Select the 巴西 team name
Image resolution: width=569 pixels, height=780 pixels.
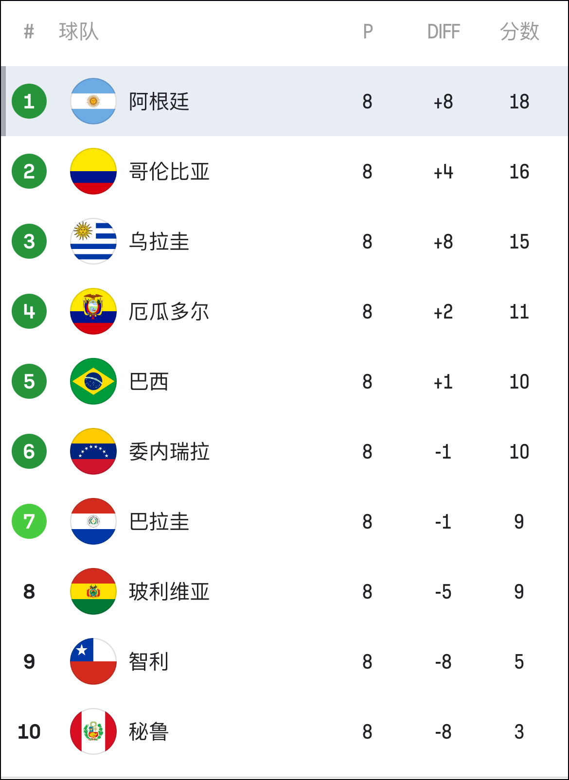click(149, 382)
